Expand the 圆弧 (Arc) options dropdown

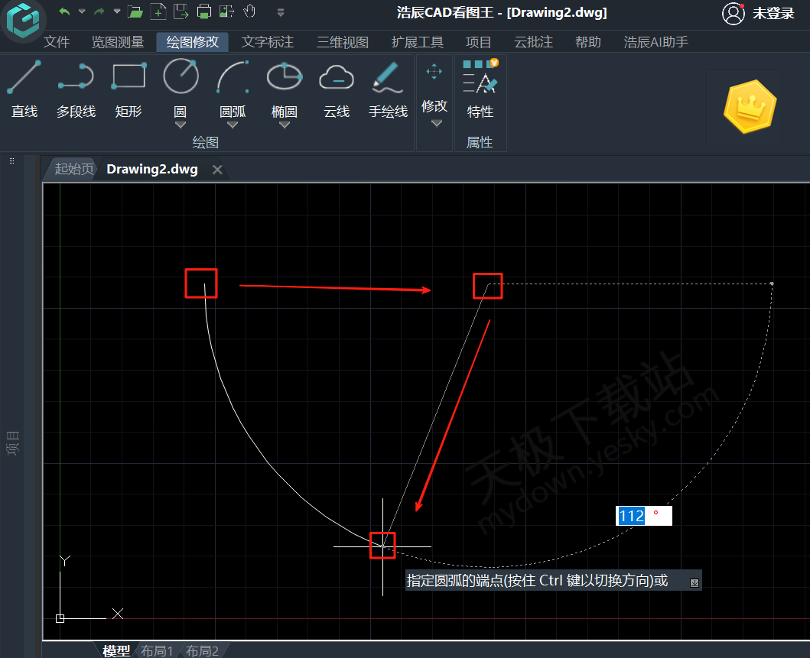(233, 125)
